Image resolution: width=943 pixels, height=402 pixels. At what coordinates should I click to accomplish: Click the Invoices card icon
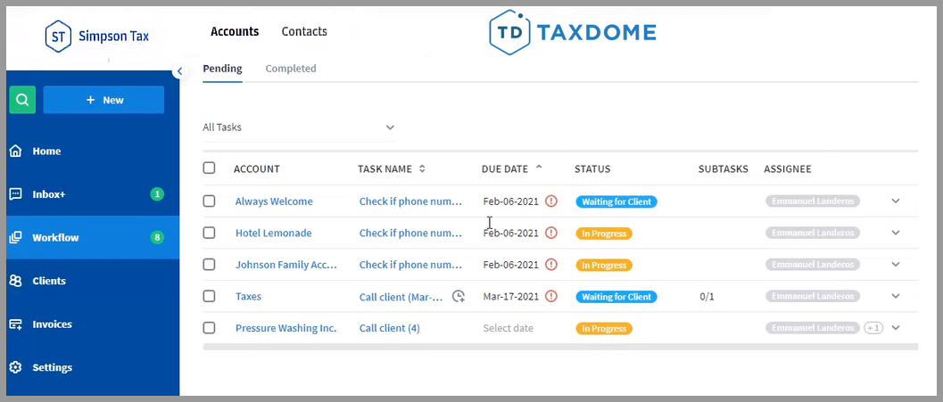pos(16,324)
